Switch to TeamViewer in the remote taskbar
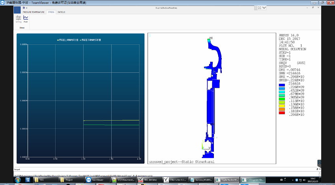This screenshot has height=185, width=335. (97, 180)
